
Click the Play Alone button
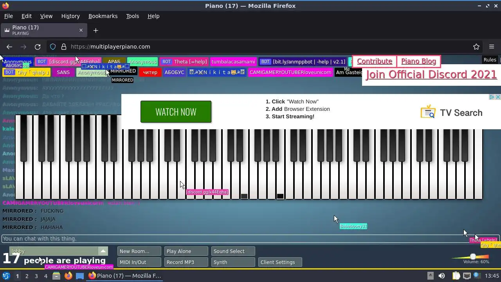(186, 251)
